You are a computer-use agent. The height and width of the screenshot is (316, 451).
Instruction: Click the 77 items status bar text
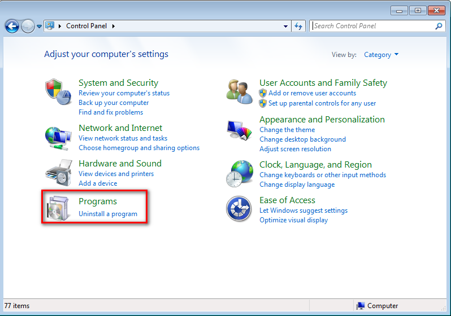point(17,306)
